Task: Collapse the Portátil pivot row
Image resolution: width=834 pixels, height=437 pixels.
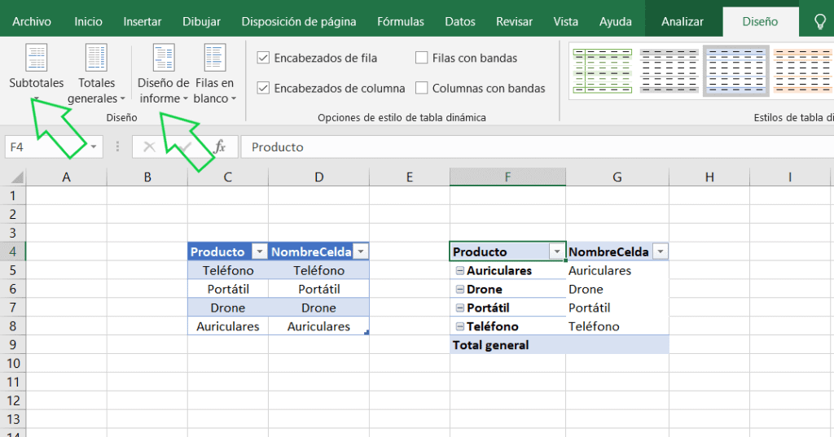Action: pos(460,308)
